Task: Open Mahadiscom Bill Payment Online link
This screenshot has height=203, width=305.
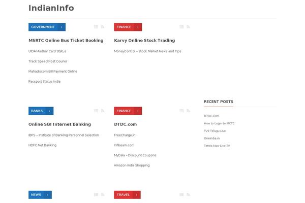Action: coord(53,72)
